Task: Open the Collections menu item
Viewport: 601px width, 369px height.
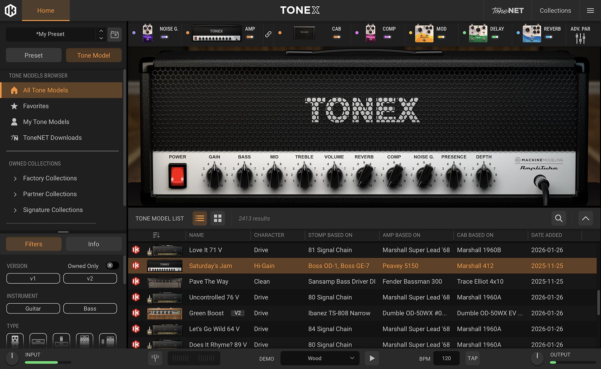Action: pos(555,11)
